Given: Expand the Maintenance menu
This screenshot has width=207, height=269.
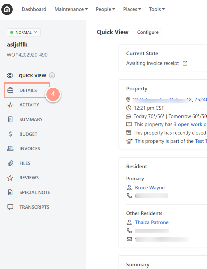Looking at the screenshot, I should [71, 9].
